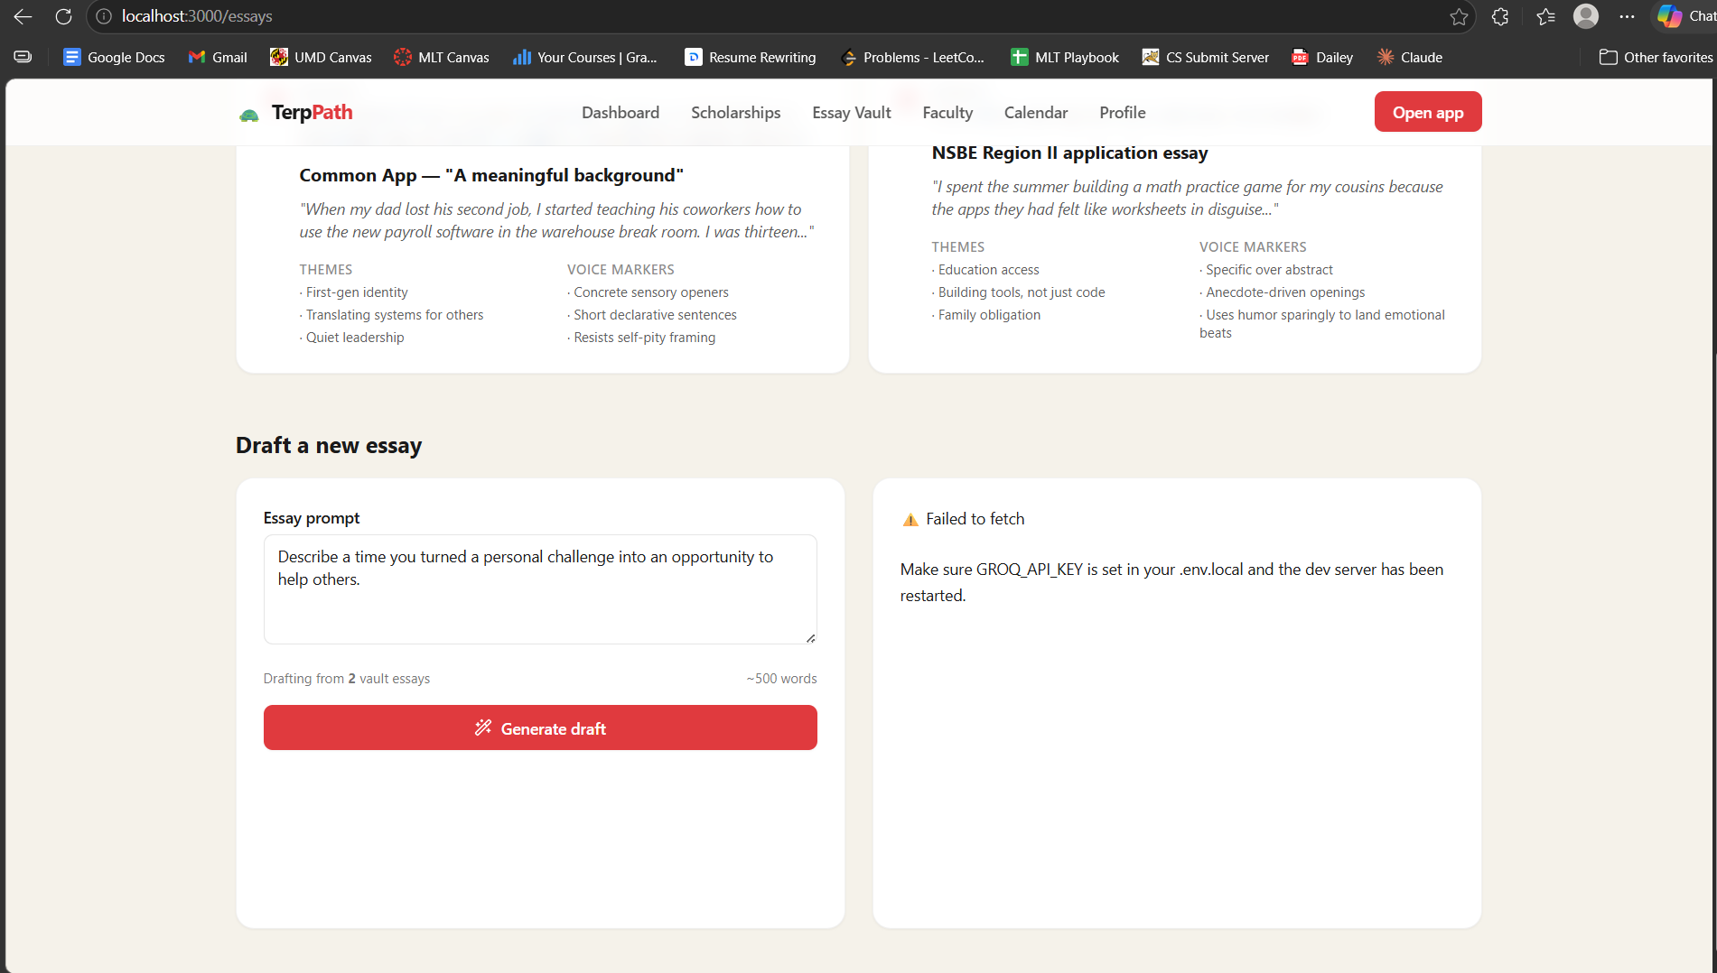Click the NSBE Region II application essay title
The height and width of the screenshot is (973, 1717).
(x=1069, y=153)
